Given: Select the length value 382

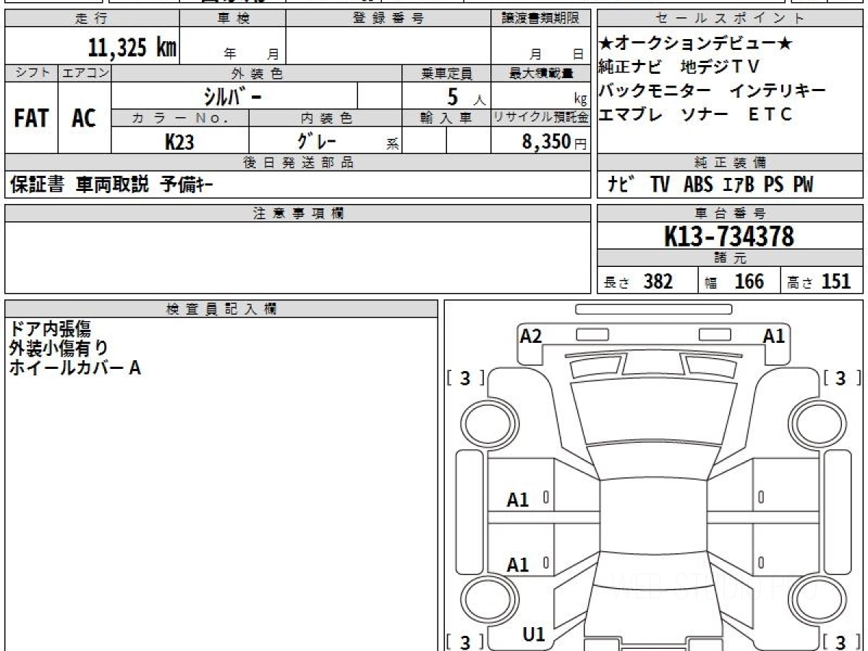Looking at the screenshot, I should pos(658,281).
